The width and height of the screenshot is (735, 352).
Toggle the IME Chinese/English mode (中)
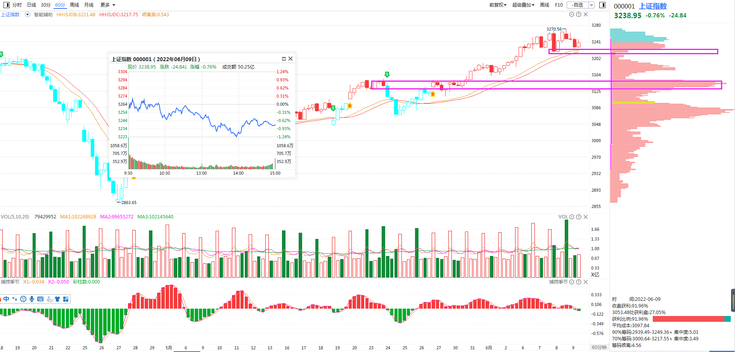point(6,299)
